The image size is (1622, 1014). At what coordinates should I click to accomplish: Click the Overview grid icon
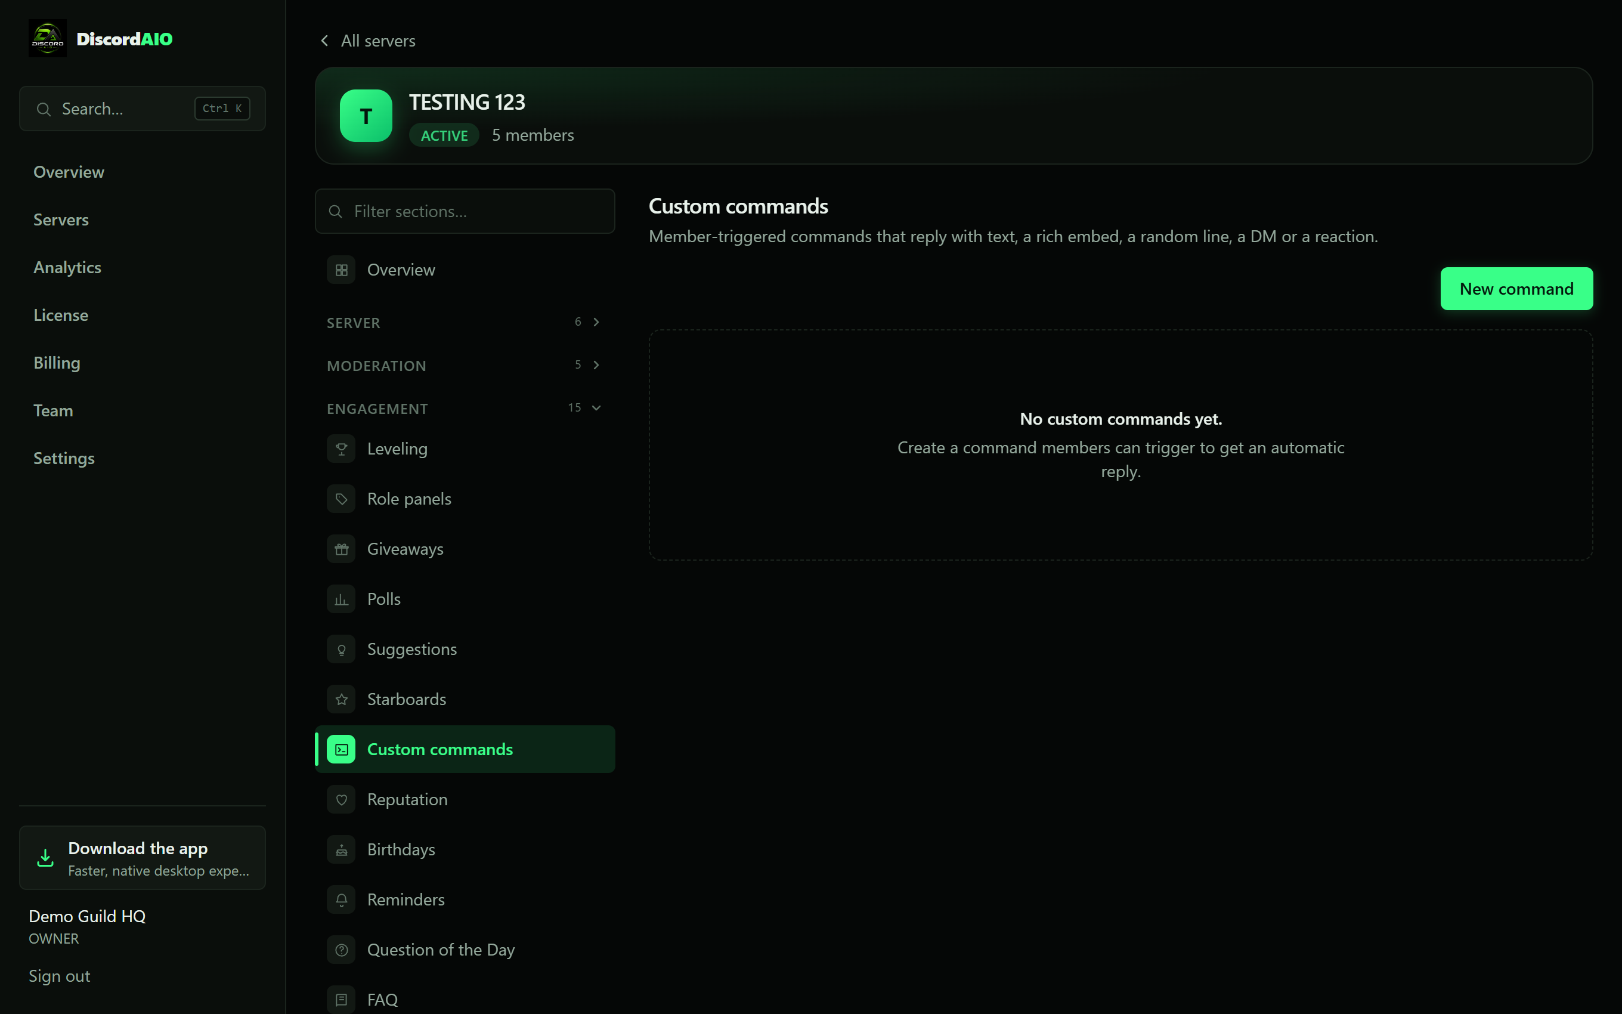(x=341, y=270)
